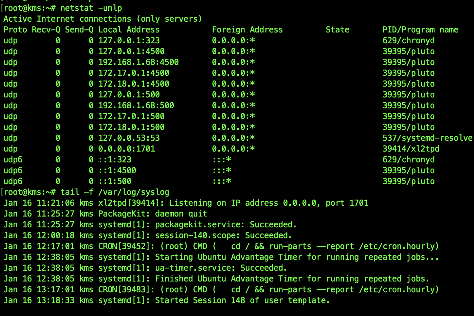The width and height of the screenshot is (474, 316).
Task: Select the PID/Program name column header
Action: (x=421, y=29)
